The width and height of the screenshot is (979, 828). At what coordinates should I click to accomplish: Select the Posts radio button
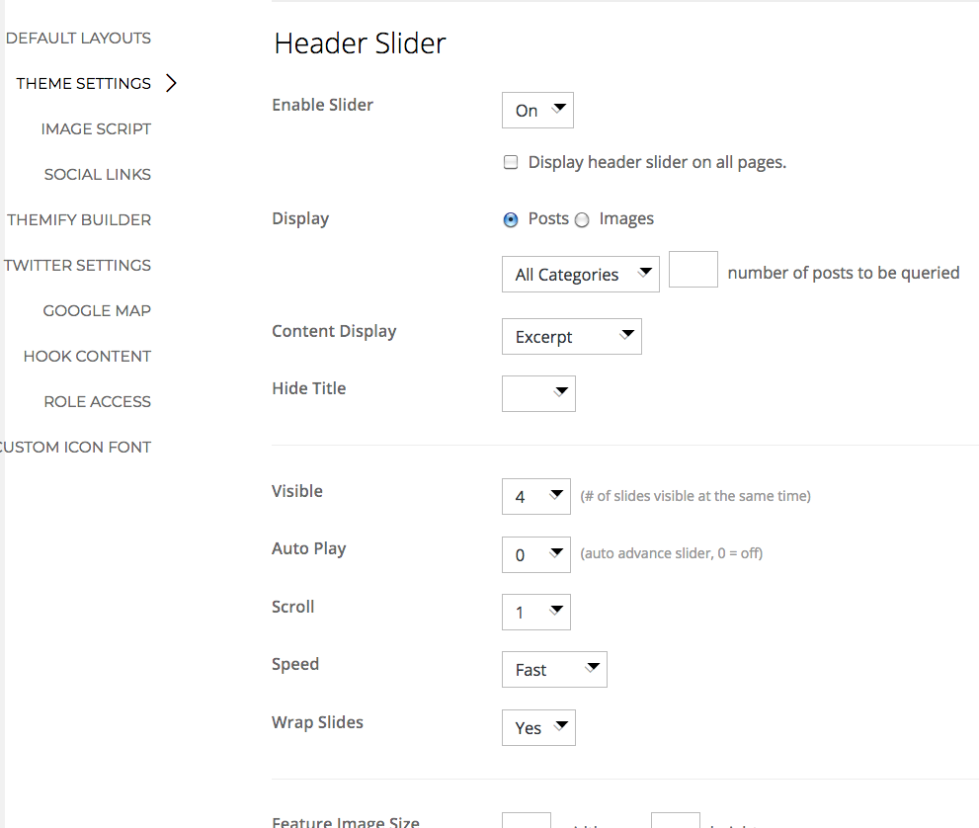(511, 220)
